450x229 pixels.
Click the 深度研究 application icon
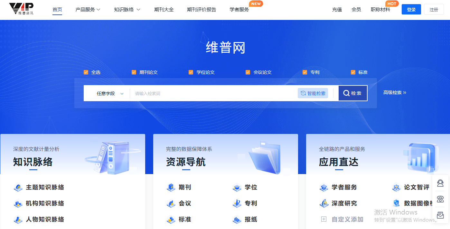324,203
